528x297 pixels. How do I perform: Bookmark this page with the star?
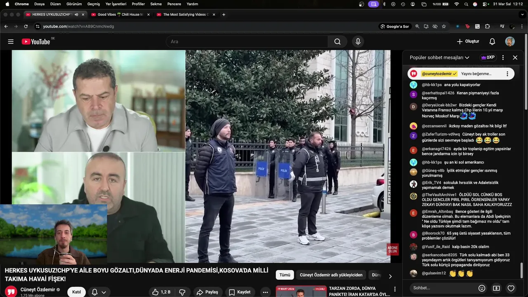coord(444,26)
